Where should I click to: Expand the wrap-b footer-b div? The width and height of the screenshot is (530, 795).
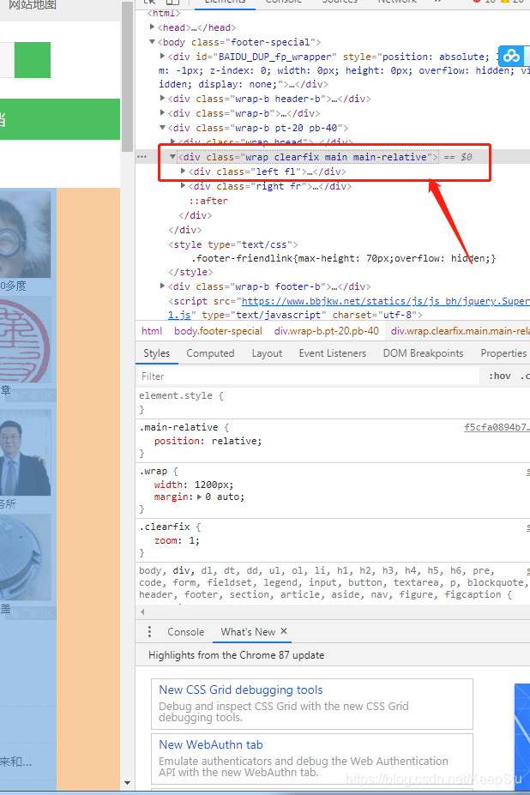(162, 286)
